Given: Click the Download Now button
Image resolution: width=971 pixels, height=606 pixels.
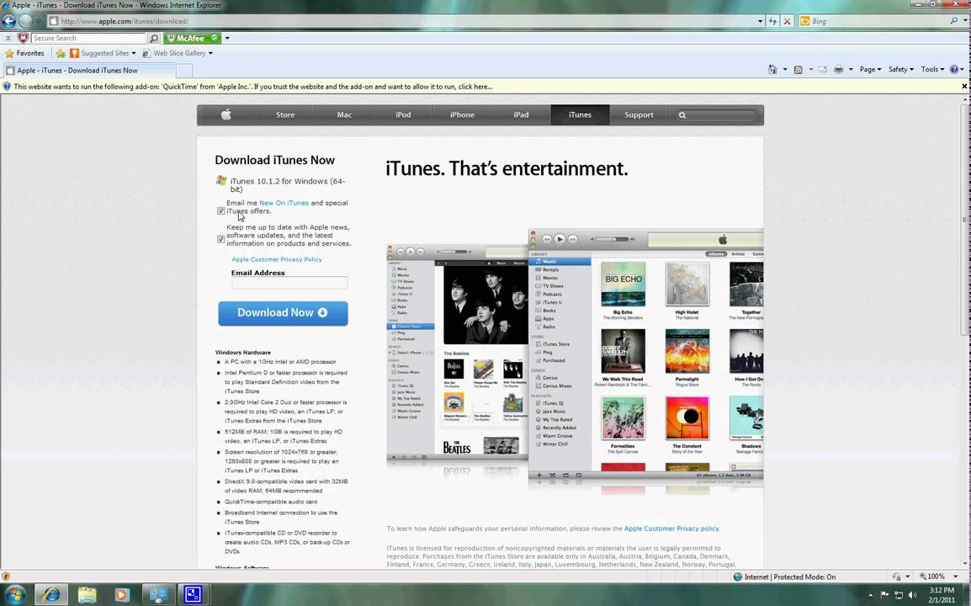Looking at the screenshot, I should 283,313.
